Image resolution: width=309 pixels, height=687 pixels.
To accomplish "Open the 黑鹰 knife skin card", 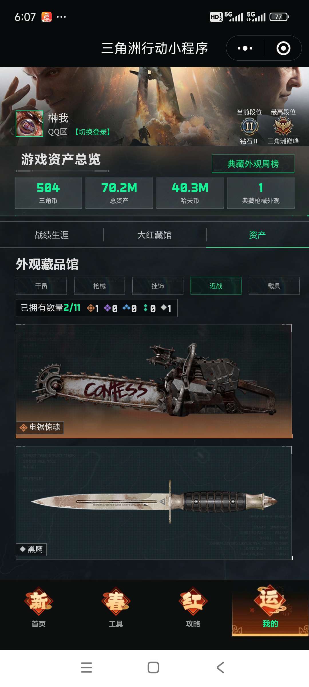I will [x=154, y=503].
